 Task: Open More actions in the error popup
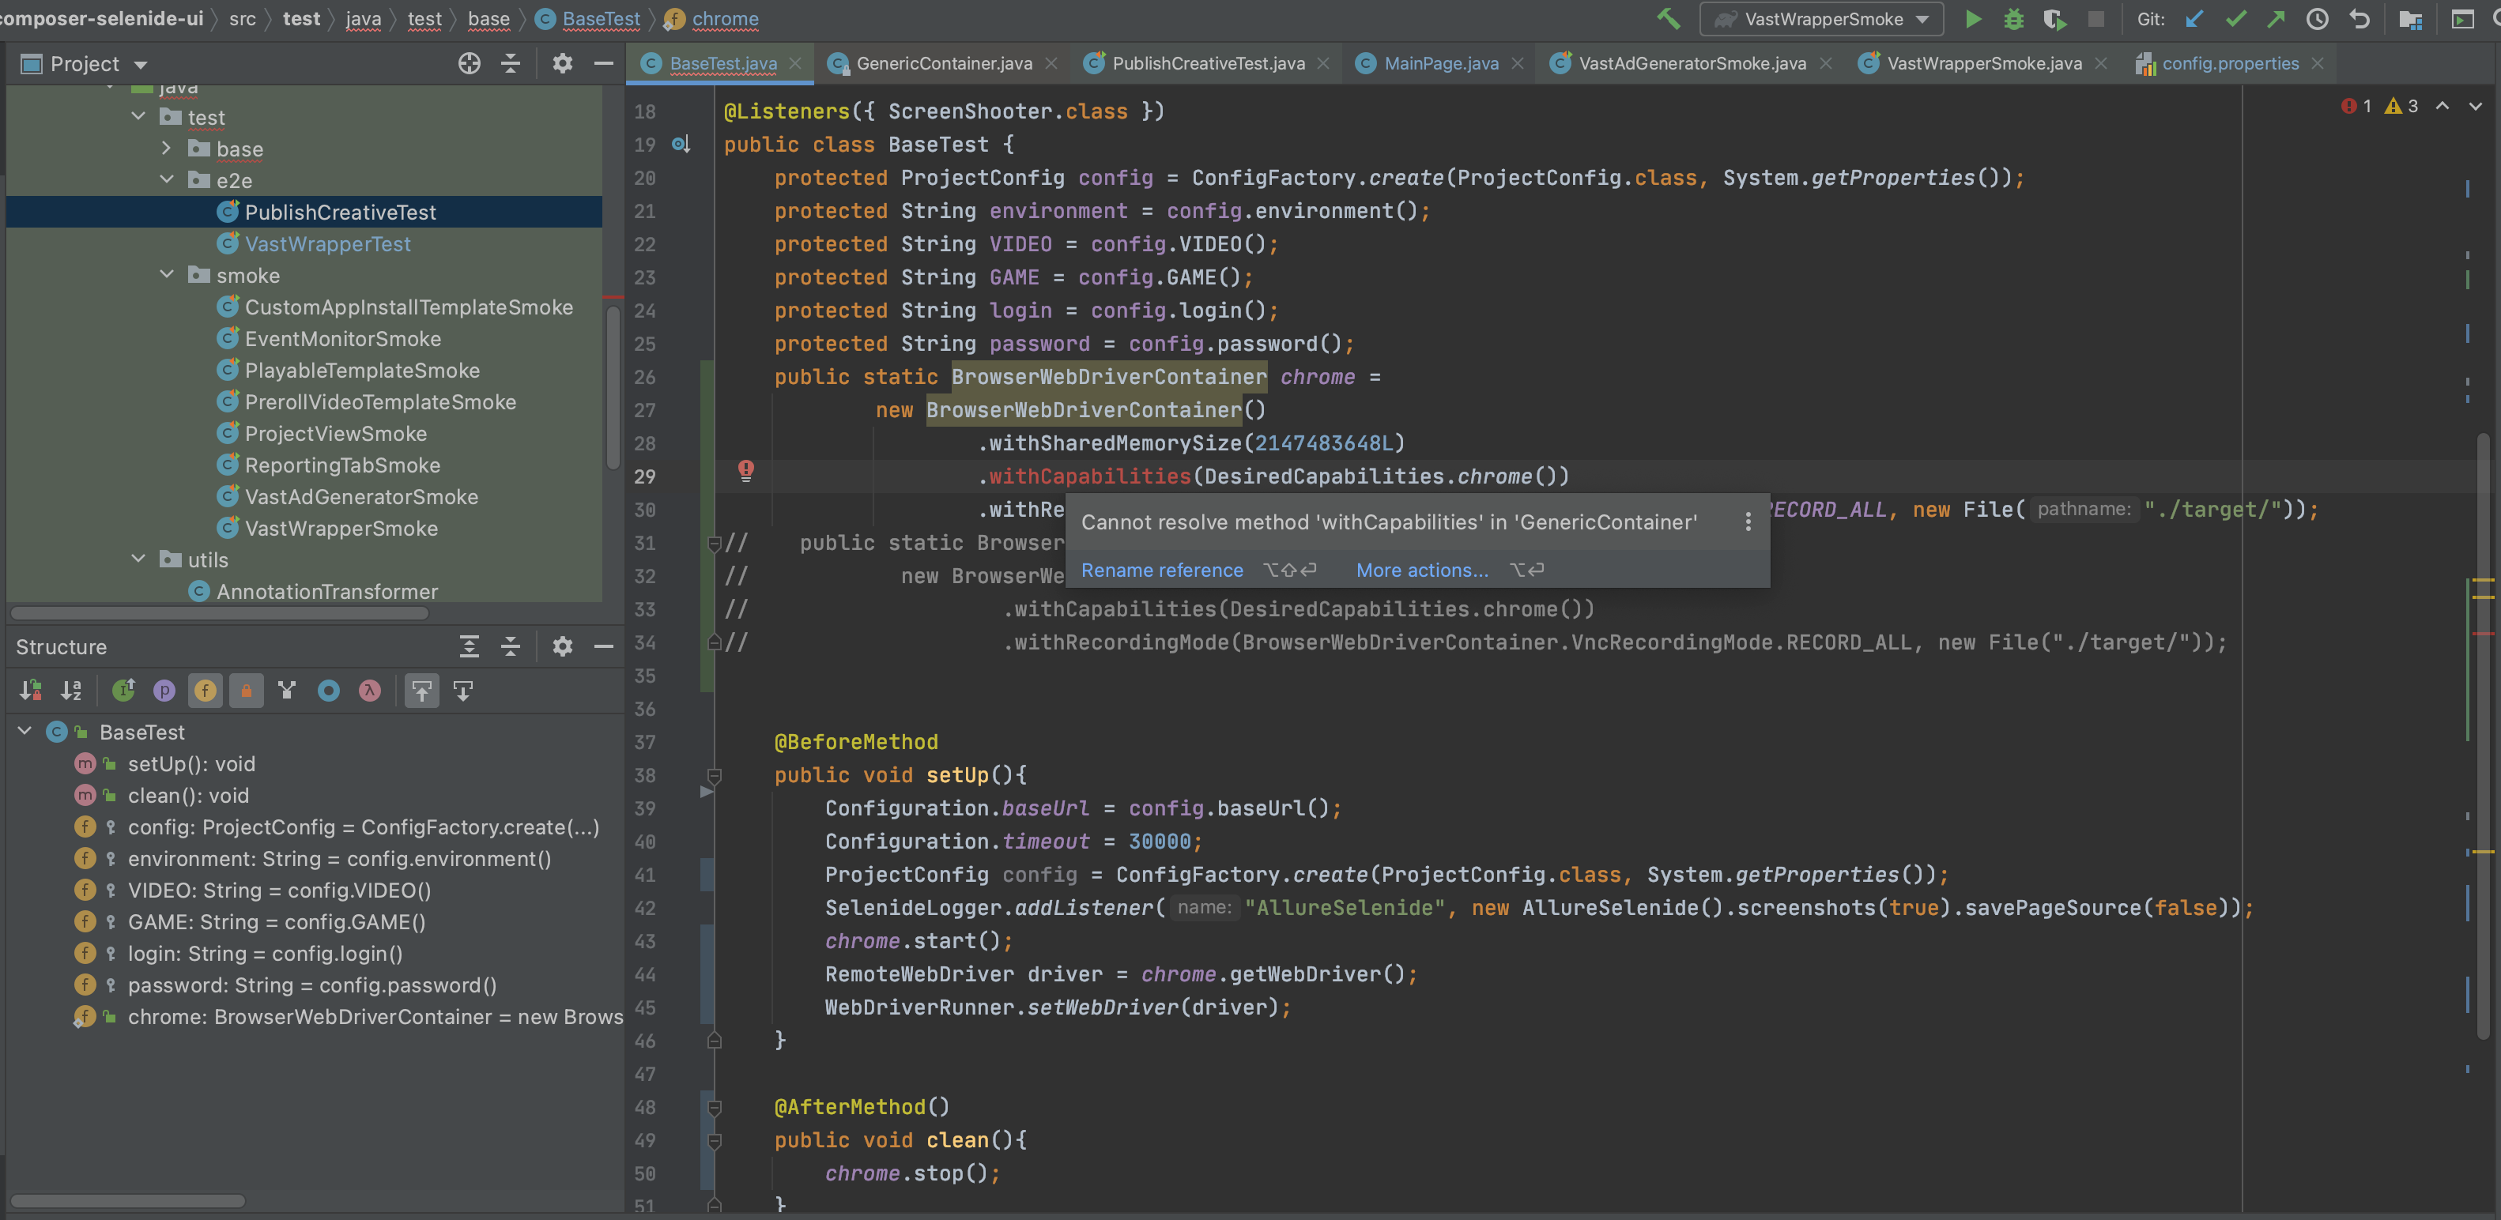(1420, 570)
